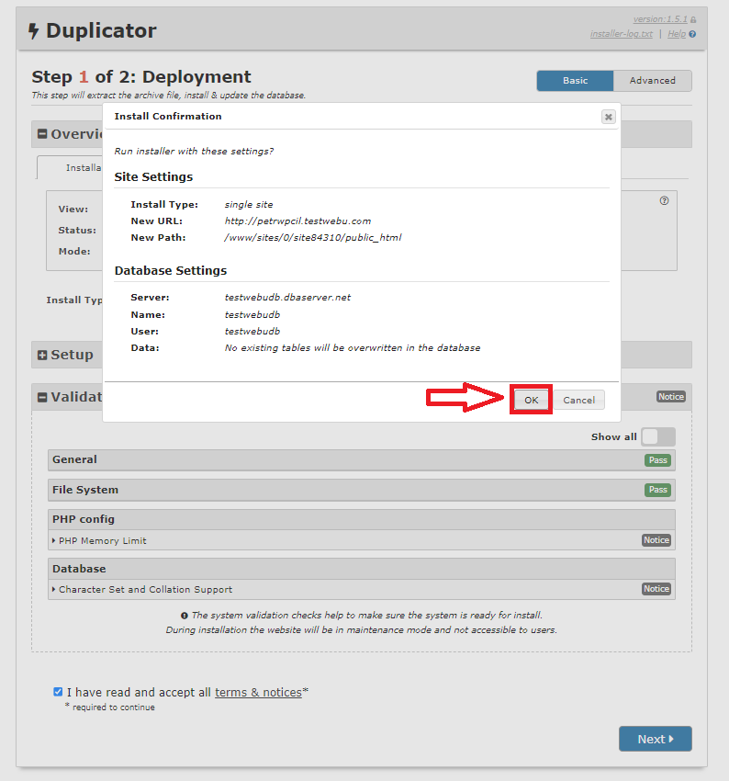
Task: Uncheck the accept terms & notices checkbox
Action: click(x=58, y=692)
